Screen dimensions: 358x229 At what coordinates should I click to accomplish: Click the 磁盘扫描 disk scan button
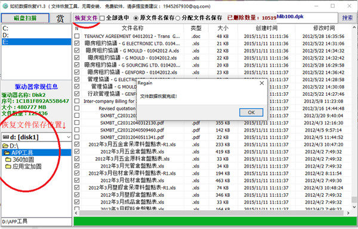(x=25, y=18)
